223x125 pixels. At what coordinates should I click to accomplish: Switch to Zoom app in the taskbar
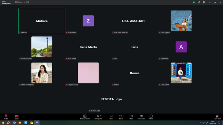click(x=37, y=123)
